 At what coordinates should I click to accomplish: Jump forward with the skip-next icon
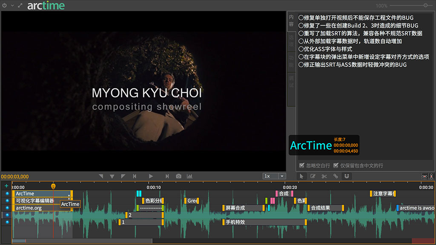[167, 176]
